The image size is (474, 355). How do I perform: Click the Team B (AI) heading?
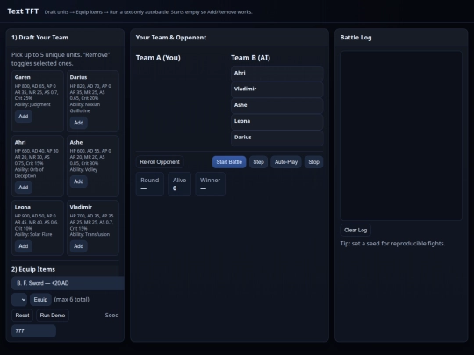(250, 58)
